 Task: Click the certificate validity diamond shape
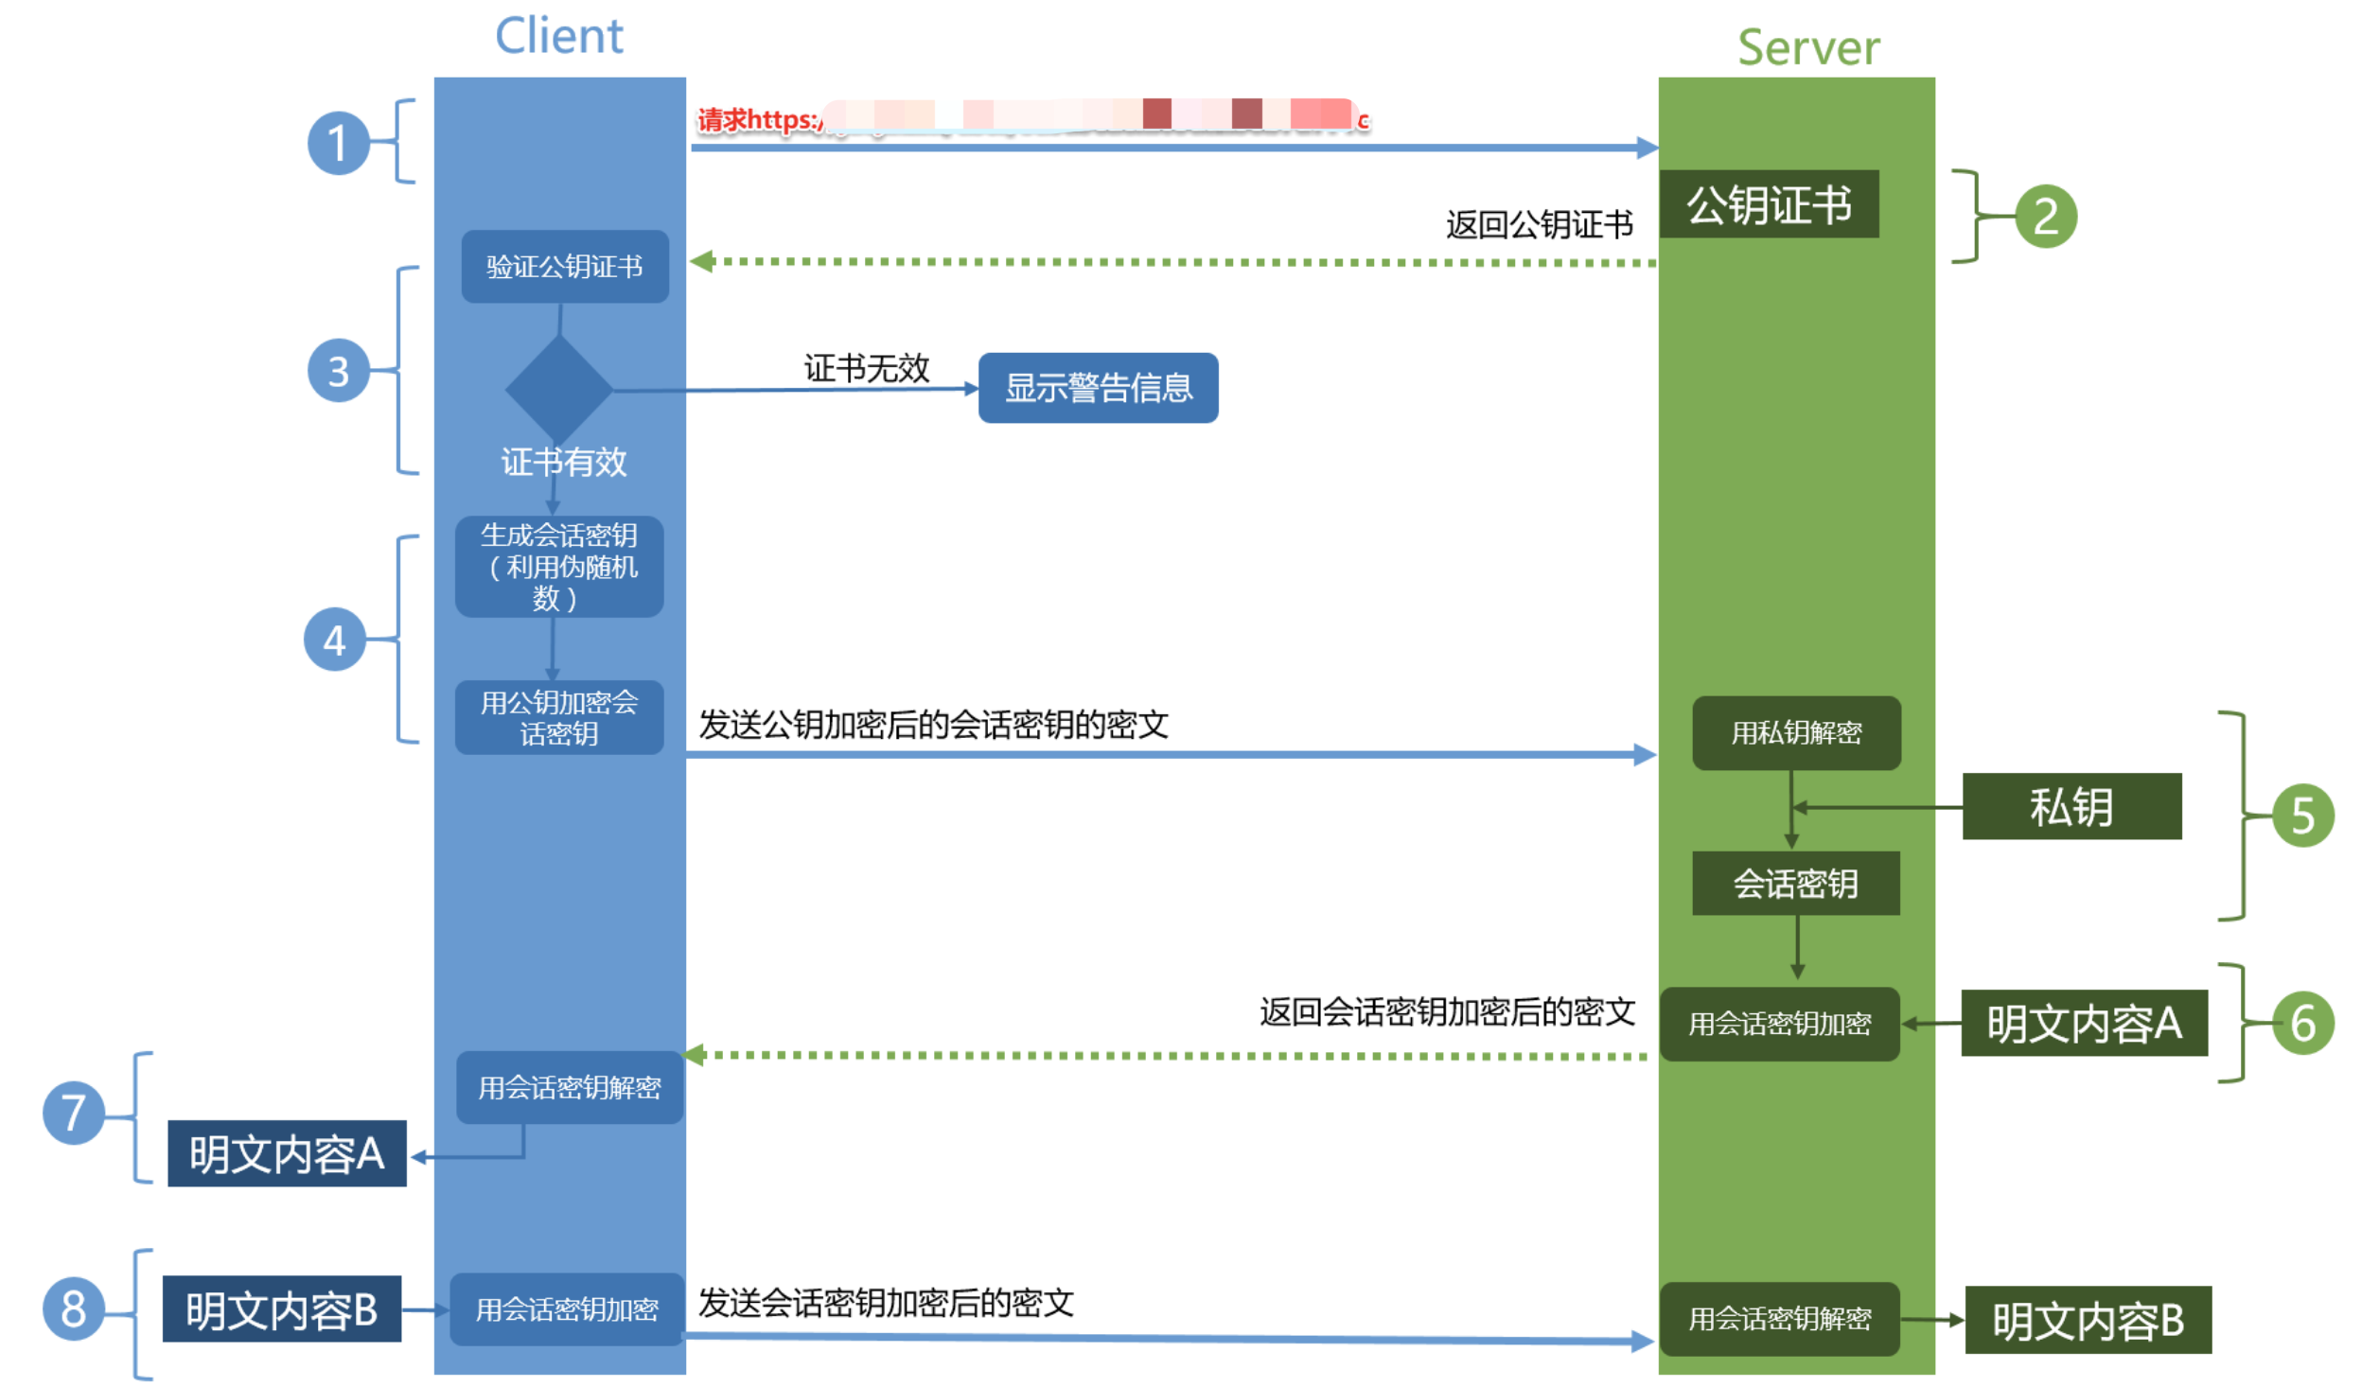[559, 390]
